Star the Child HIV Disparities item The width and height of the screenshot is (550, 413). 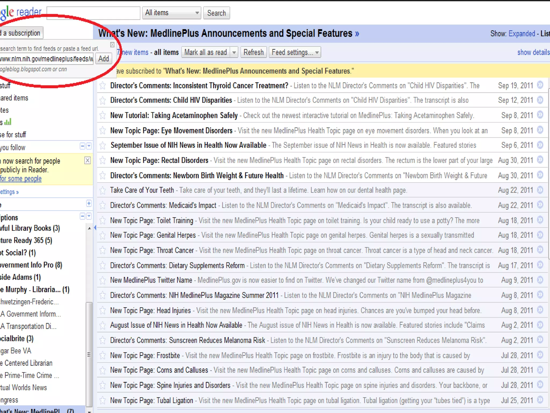[103, 101]
